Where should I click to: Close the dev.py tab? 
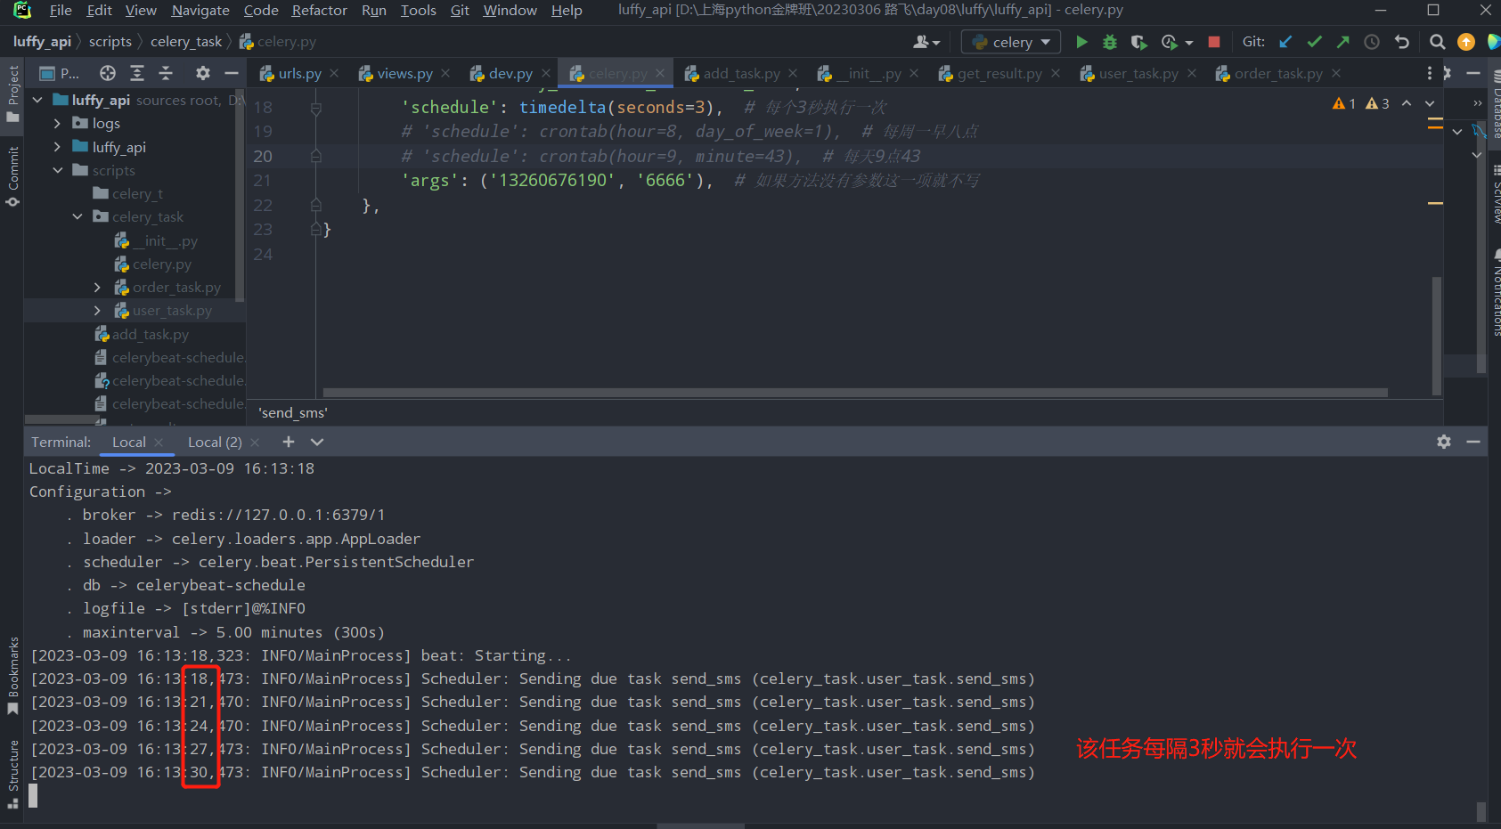coord(546,73)
